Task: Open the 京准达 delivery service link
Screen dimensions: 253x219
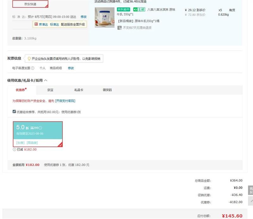Action: (x=43, y=24)
